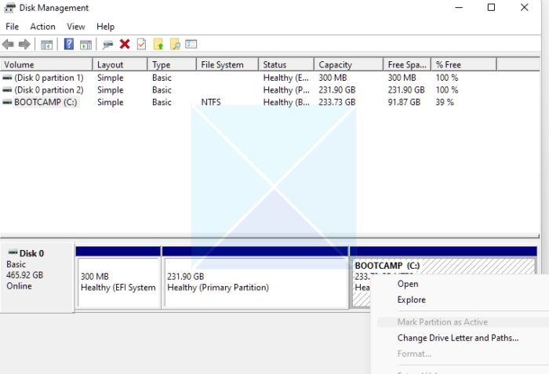
Task: Open the File menu
Action: [13, 27]
